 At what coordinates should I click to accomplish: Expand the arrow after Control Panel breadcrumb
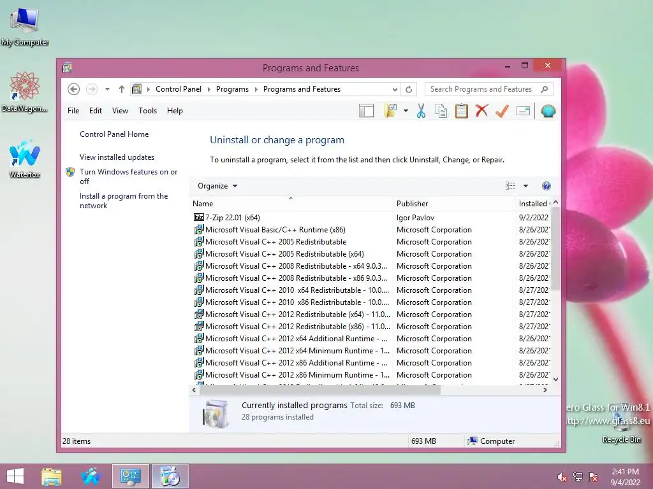click(209, 89)
